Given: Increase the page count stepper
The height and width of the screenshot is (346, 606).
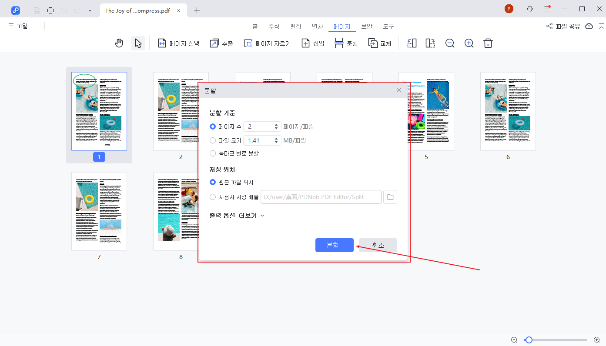Looking at the screenshot, I should (x=277, y=124).
